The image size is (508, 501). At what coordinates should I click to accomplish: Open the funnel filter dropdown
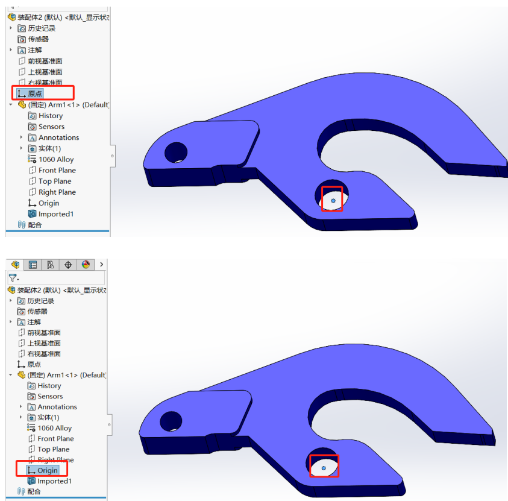[13, 279]
